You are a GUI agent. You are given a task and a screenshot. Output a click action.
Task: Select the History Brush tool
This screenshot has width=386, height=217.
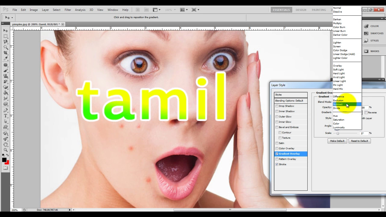click(x=5, y=81)
